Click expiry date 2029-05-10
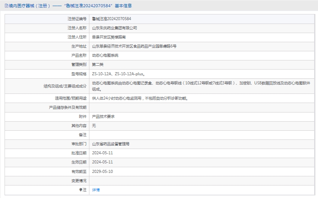Screen dimensions: 318x198 [x=102, y=171]
